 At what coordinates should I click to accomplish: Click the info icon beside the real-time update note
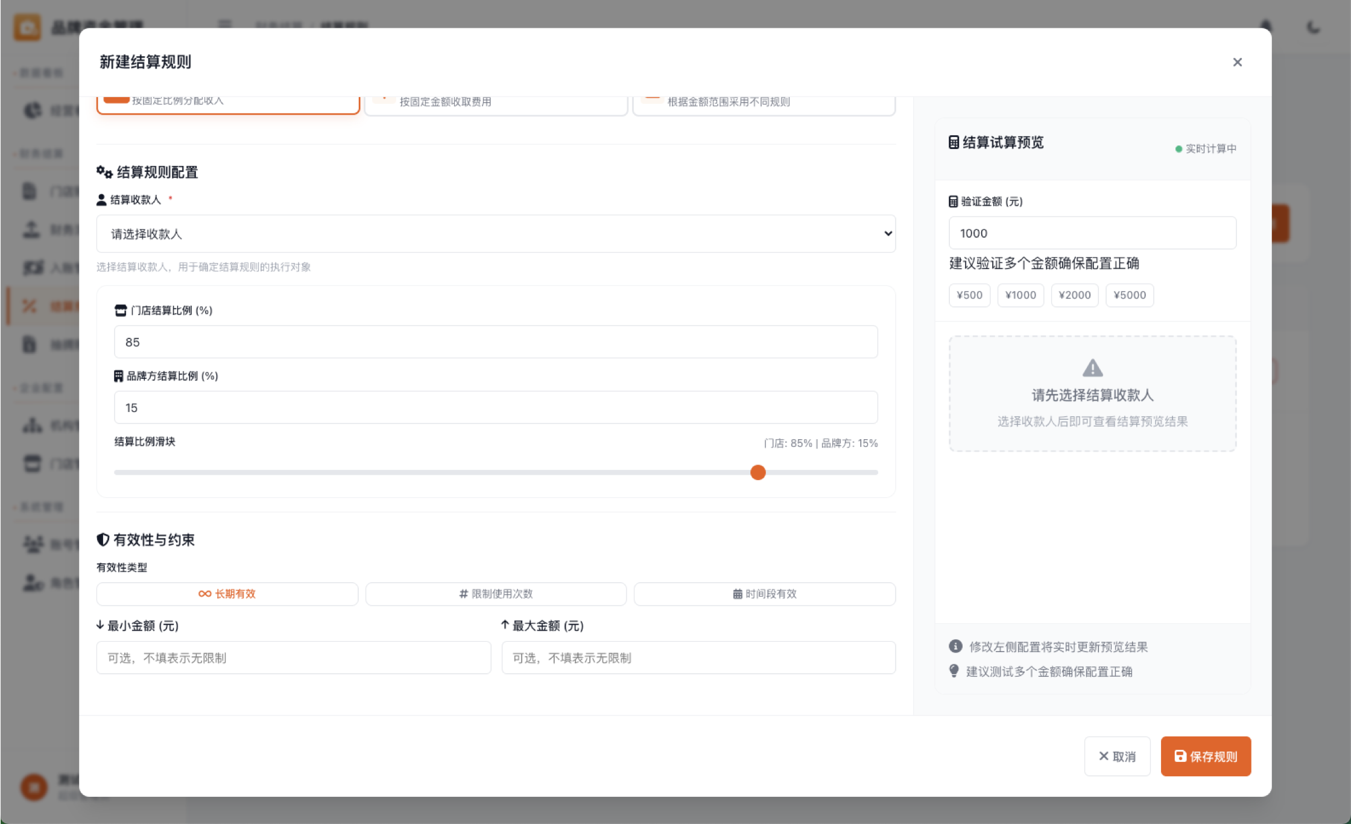tap(955, 646)
